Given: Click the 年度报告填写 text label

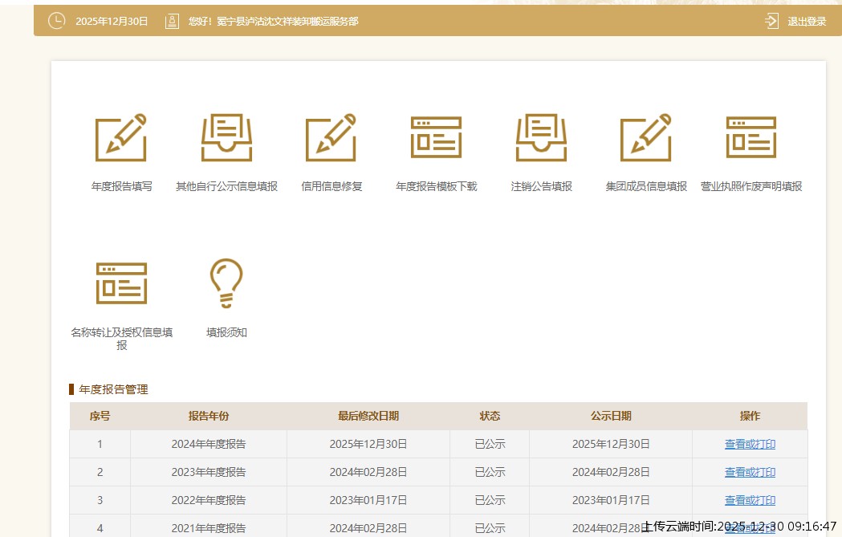Looking at the screenshot, I should coord(121,186).
